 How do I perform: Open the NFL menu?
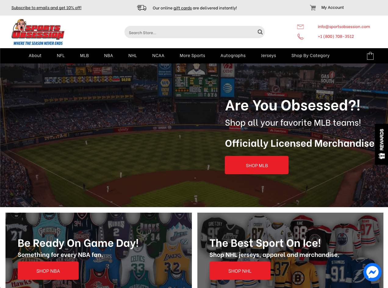pos(61,56)
